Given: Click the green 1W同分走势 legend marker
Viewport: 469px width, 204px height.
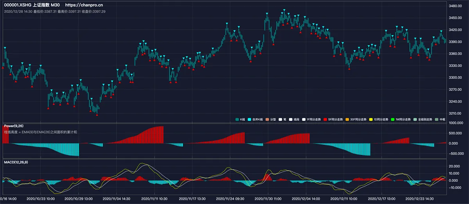Looking at the screenshot, I should coord(393,119).
